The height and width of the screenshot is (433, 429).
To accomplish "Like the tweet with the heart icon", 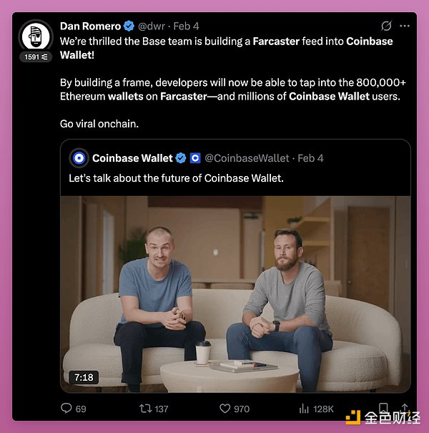I will pos(225,409).
